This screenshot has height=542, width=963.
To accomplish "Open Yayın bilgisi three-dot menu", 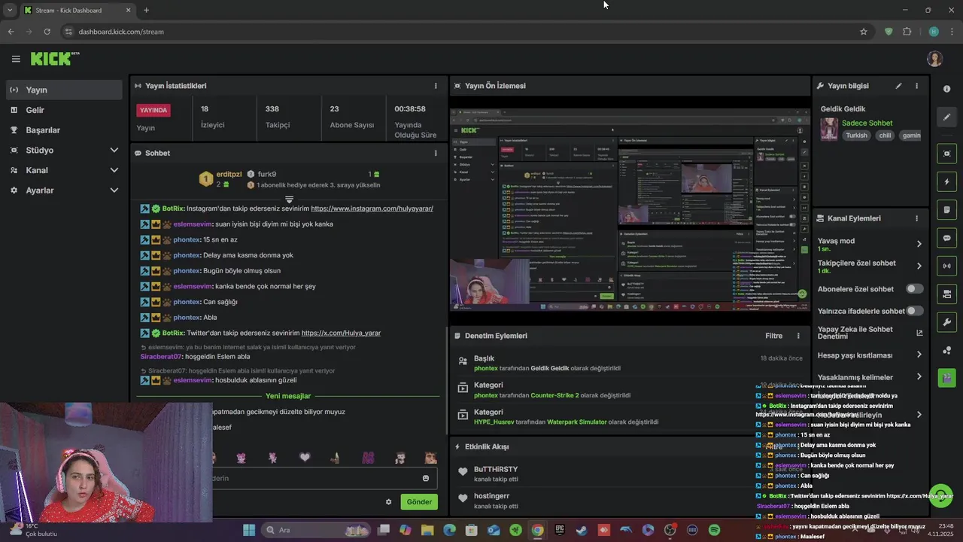I will click(916, 86).
